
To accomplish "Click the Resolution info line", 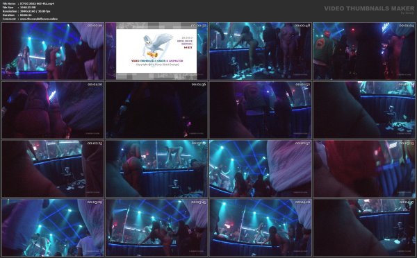I will coord(26,11).
